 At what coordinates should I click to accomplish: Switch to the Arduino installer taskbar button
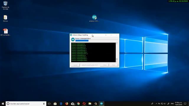click(102, 104)
